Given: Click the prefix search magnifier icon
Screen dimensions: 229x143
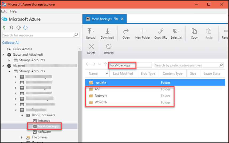Looking at the screenshot, I should [x=221, y=65].
